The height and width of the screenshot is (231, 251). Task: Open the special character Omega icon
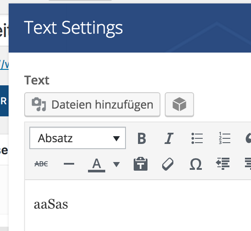(196, 164)
